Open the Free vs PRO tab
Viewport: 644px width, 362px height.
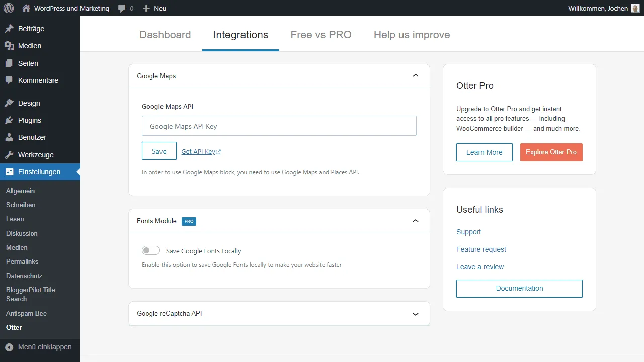pyautogui.click(x=321, y=35)
